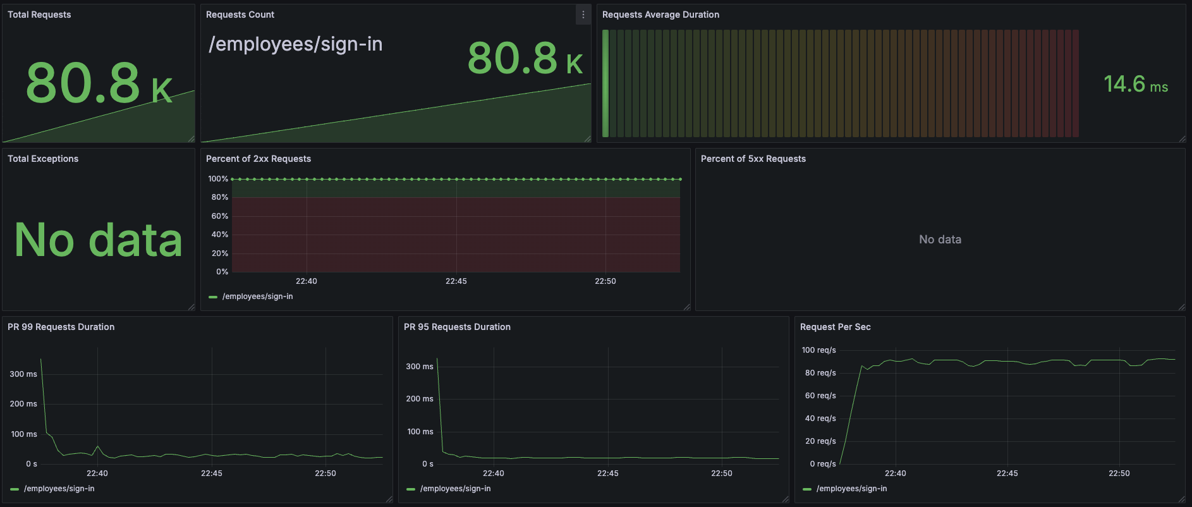This screenshot has height=507, width=1192.
Task: Click the resize handle of the Request Per Sec panel
Action: pyautogui.click(x=1181, y=499)
